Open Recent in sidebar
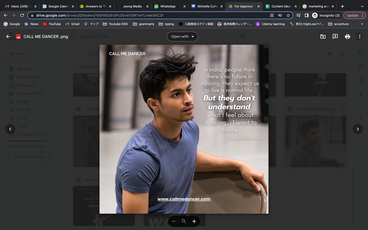The image size is (368, 230). coord(23,102)
